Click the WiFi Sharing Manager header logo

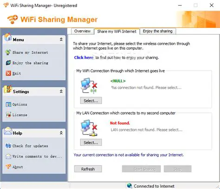(x=13, y=20)
